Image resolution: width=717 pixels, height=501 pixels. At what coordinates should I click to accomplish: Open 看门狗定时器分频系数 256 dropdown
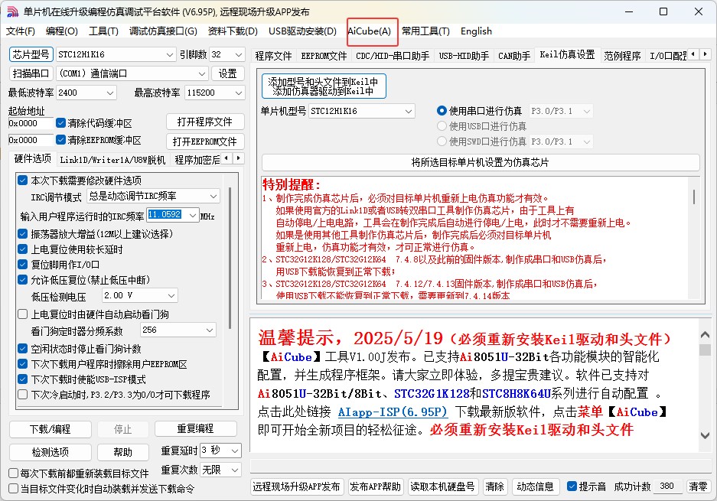210,330
